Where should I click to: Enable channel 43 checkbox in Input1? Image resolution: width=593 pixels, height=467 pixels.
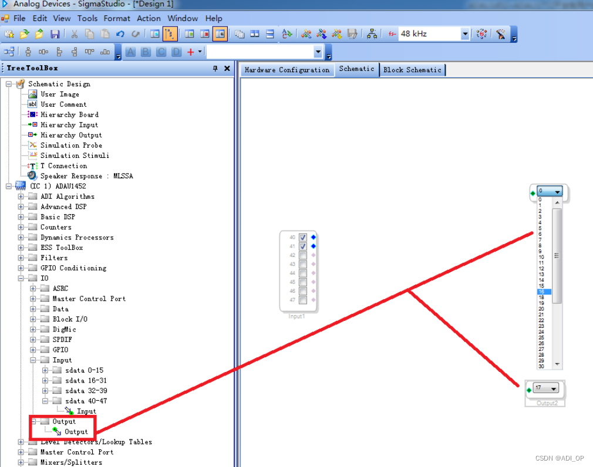[x=302, y=264]
